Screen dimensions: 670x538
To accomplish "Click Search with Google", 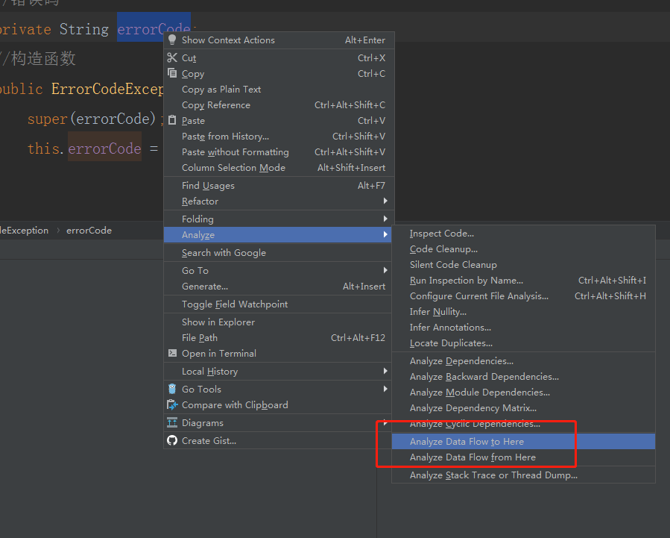I will 224,253.
